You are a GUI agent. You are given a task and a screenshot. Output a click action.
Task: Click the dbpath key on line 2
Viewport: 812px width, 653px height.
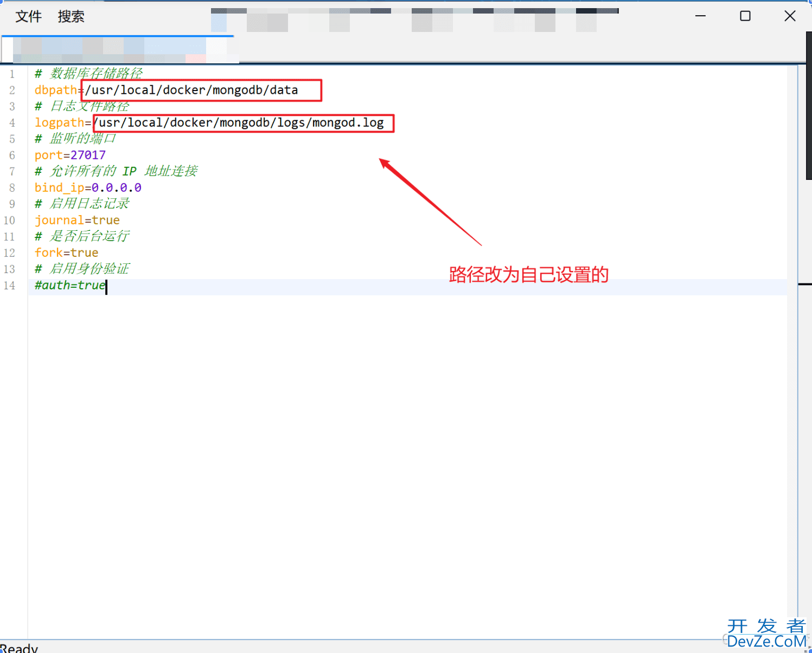[x=56, y=90]
